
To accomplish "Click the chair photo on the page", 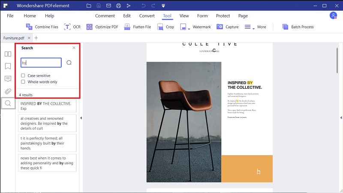I will click(184, 122).
